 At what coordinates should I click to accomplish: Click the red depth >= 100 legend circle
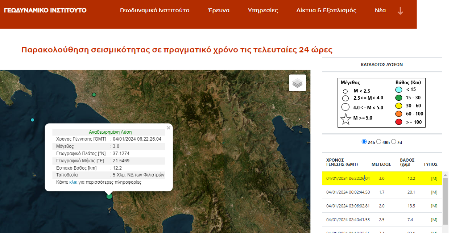(398, 122)
